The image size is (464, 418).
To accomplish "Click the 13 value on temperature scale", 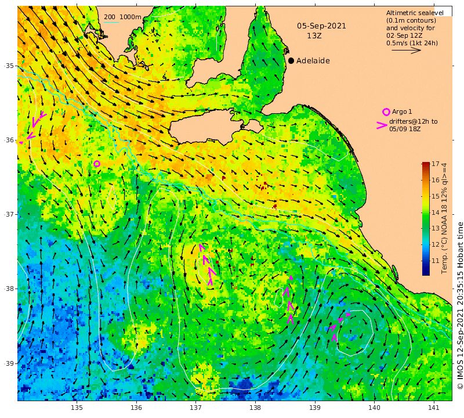I will pos(436,228).
